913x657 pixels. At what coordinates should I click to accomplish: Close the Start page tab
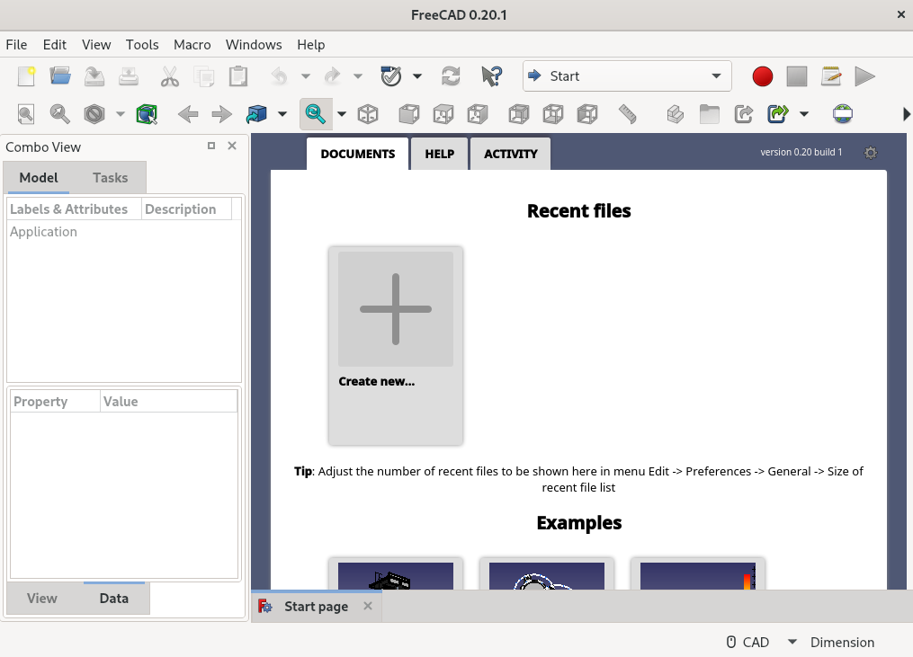click(x=368, y=606)
